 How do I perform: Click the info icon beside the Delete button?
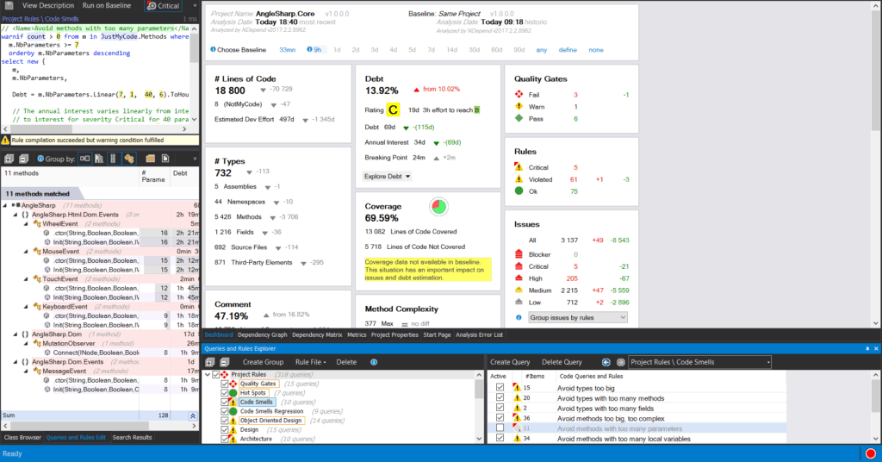coord(373,362)
